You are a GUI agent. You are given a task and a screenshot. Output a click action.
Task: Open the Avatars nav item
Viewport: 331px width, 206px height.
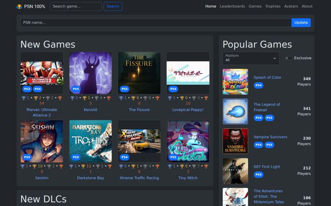pos(291,6)
